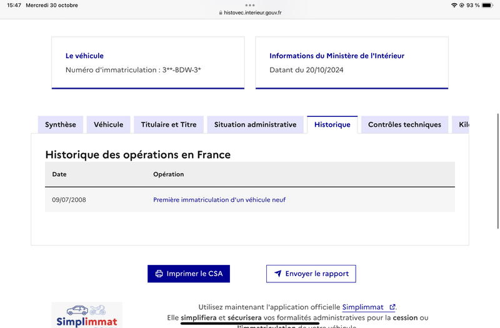Click the Imprimer le CSA button
Image resolution: width=500 pixels, height=328 pixels.
coord(189,274)
